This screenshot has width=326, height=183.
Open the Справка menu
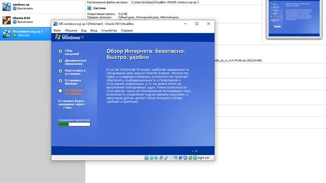pos(127,30)
